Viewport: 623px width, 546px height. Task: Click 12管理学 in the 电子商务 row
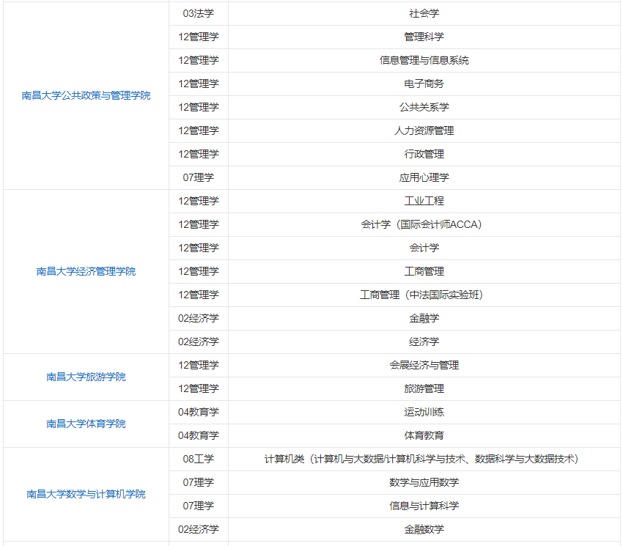pyautogui.click(x=199, y=84)
